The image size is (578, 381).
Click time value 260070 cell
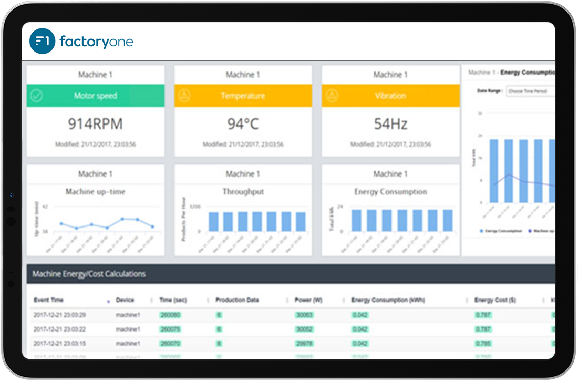[x=170, y=343]
